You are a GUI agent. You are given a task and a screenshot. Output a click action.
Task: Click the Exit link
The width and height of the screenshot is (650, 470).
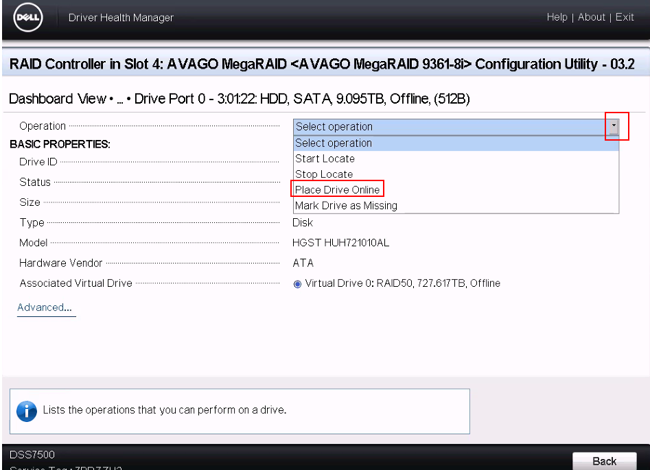[625, 17]
